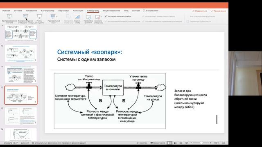
Task: Click the Set up slide show icon
Action: 68,16
